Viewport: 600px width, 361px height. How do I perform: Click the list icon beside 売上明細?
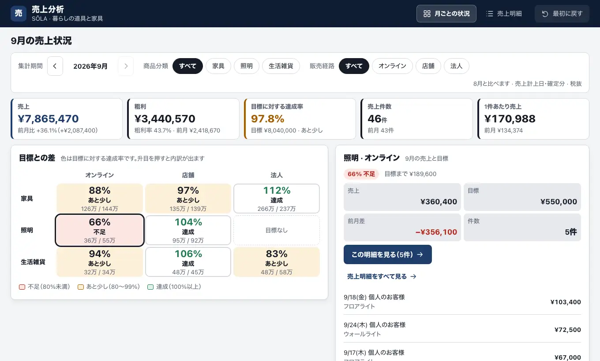489,14
